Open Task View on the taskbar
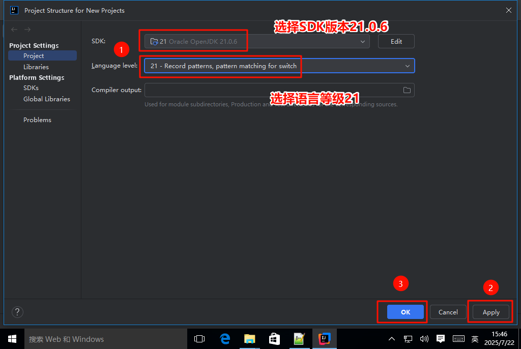 199,339
